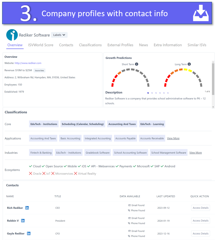
Task: Click the Long Term growth gauge
Action: click(x=183, y=78)
